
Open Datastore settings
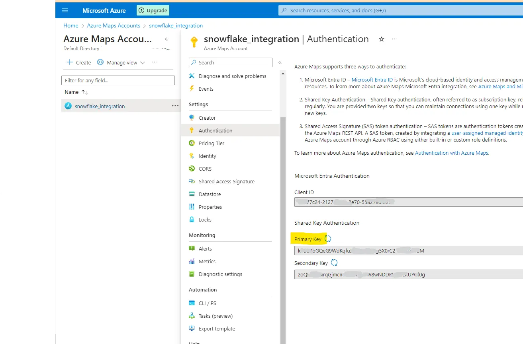click(210, 194)
